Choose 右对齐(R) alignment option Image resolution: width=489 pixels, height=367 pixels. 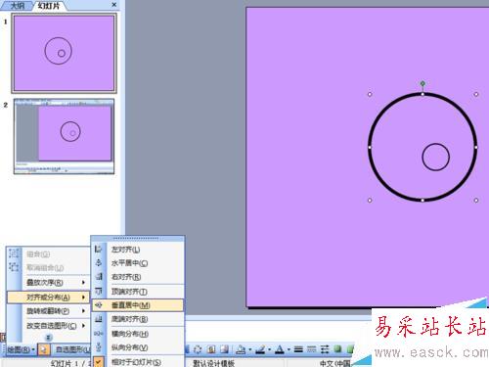click(x=138, y=277)
